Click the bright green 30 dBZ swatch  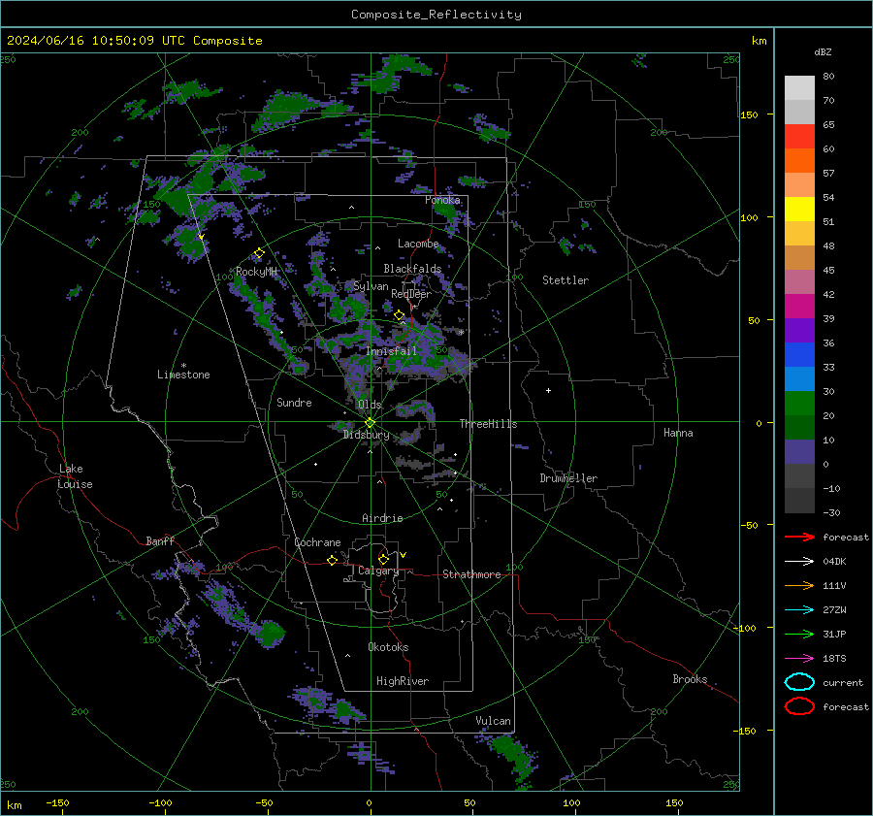coord(799,403)
